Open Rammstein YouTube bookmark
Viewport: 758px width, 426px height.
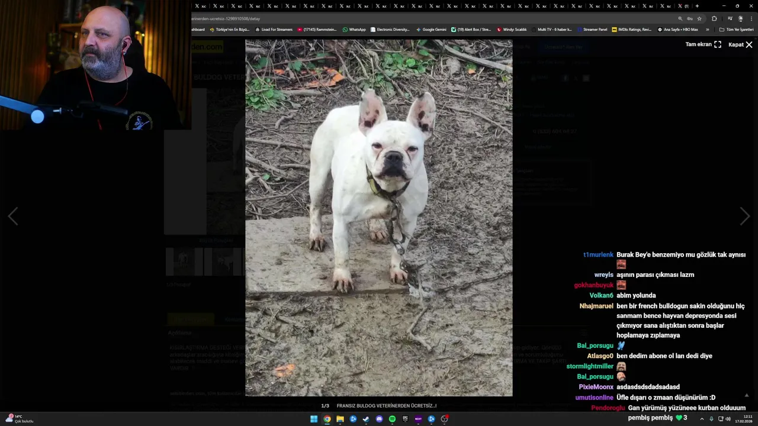click(x=317, y=29)
